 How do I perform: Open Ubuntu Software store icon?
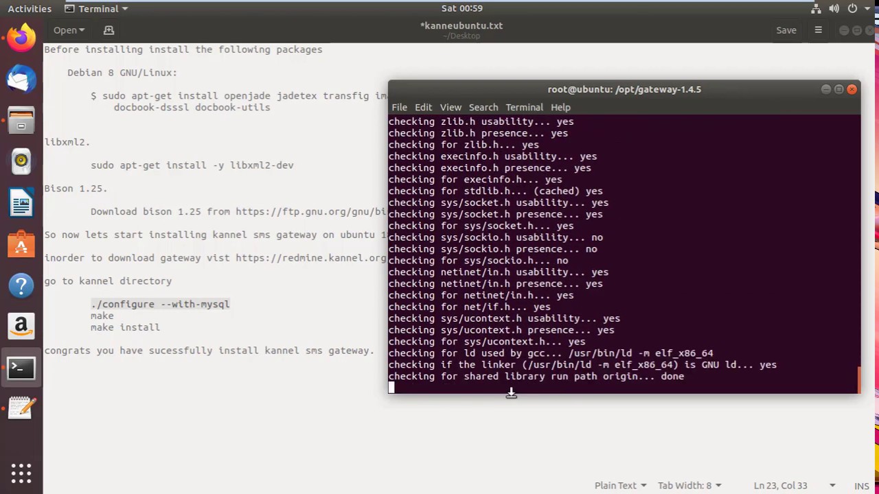(21, 244)
